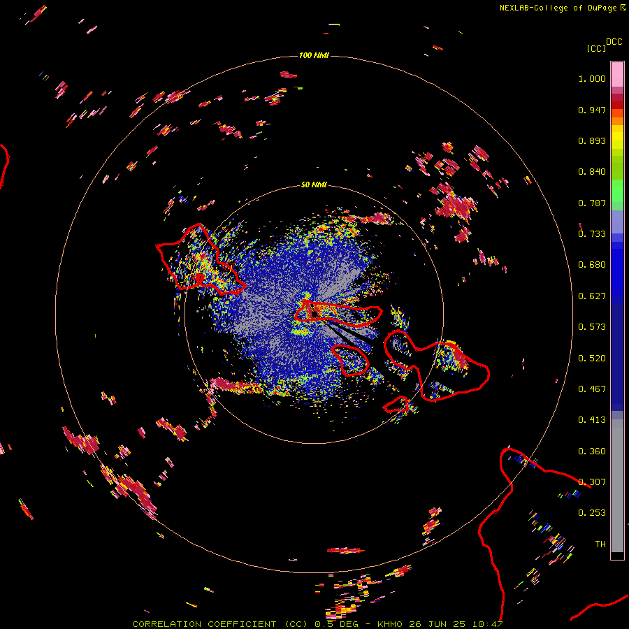Click the KHMO station identifier in the caption

[x=389, y=624]
